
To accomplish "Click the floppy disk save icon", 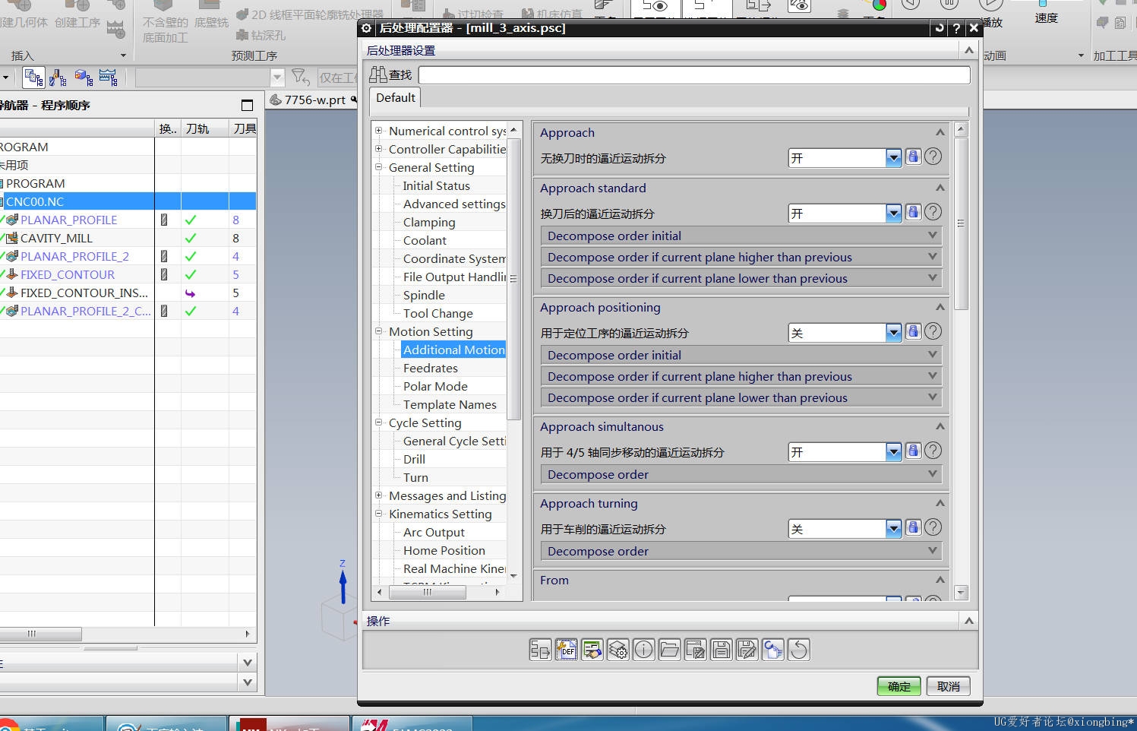I will tap(721, 650).
